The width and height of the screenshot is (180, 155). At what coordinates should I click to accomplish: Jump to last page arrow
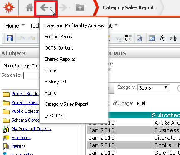pos(143,103)
